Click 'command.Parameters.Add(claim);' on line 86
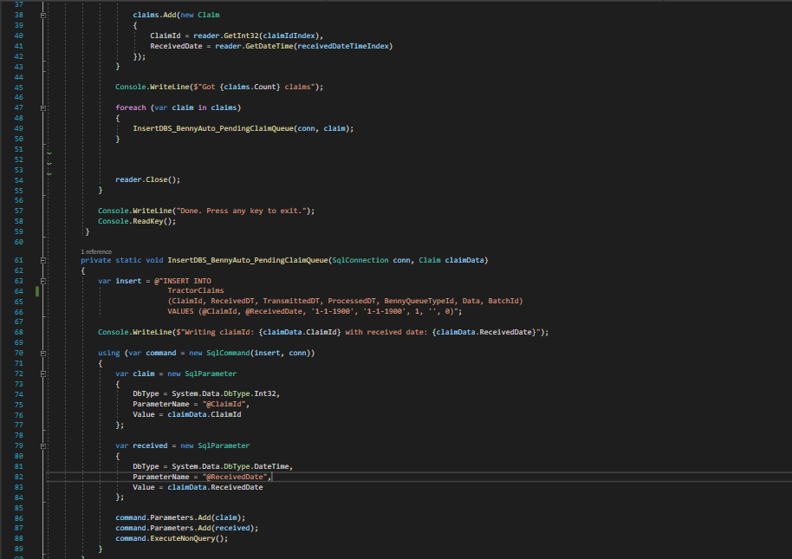Image resolution: width=792 pixels, height=559 pixels. [x=180, y=517]
